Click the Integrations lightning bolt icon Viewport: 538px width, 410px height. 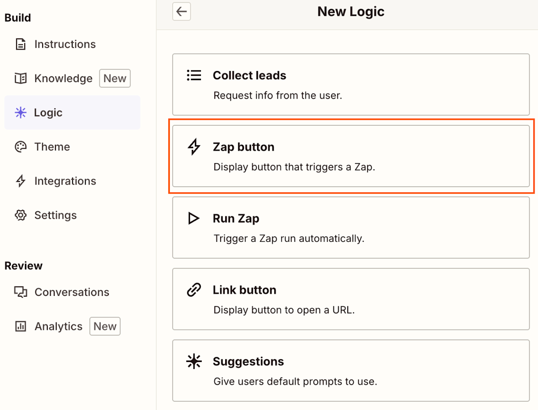coord(21,181)
